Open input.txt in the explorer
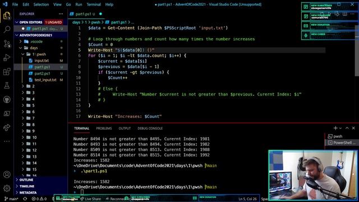The width and height of the screenshot is (359, 202). (41, 61)
